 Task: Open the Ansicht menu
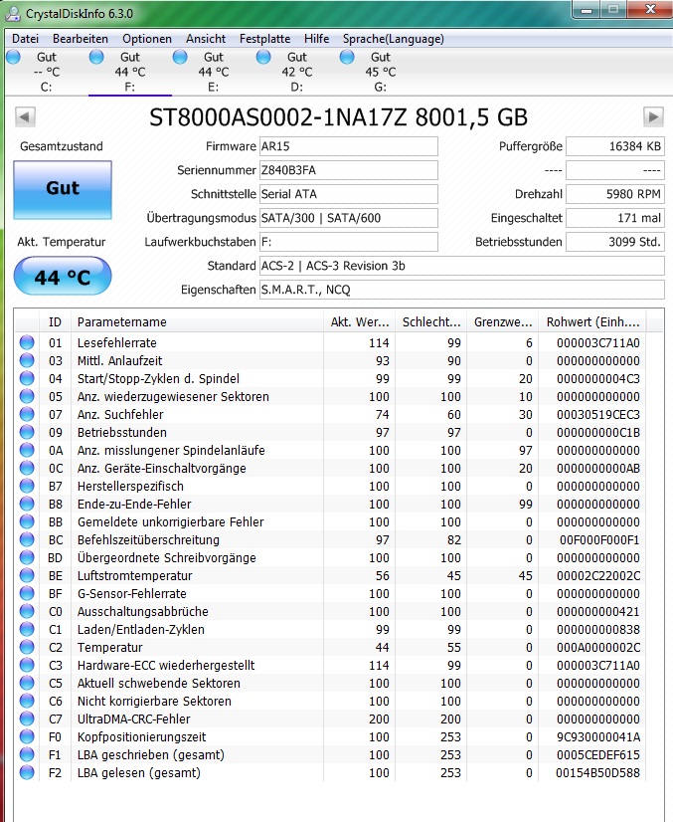[x=206, y=39]
